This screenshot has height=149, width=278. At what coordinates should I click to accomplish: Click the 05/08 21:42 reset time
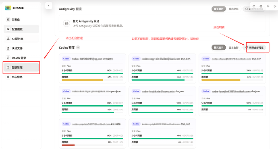(x=188, y=142)
